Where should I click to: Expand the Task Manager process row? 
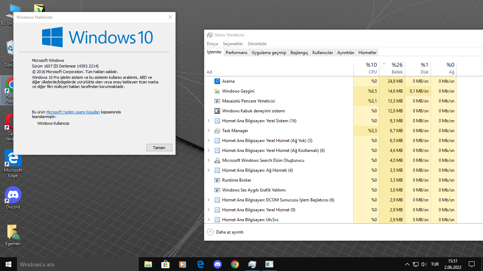208,131
